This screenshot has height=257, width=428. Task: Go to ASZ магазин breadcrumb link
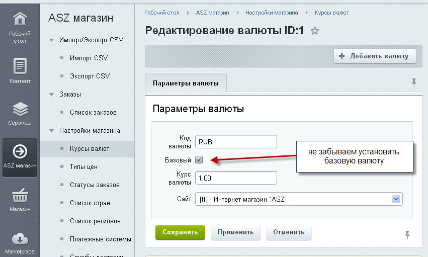(212, 13)
